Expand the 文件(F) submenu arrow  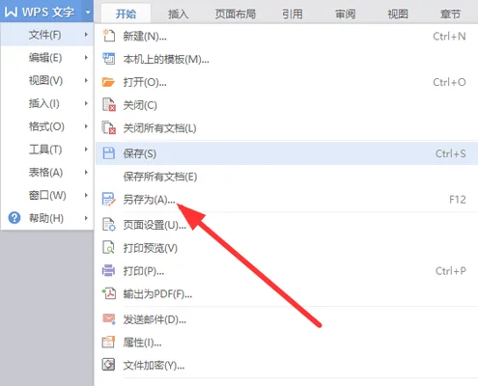pos(86,34)
